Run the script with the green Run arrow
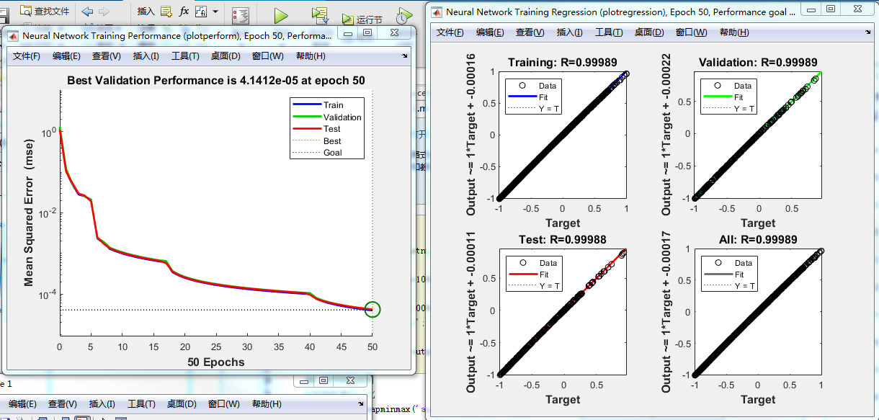This screenshot has width=879, height=420. [x=280, y=13]
